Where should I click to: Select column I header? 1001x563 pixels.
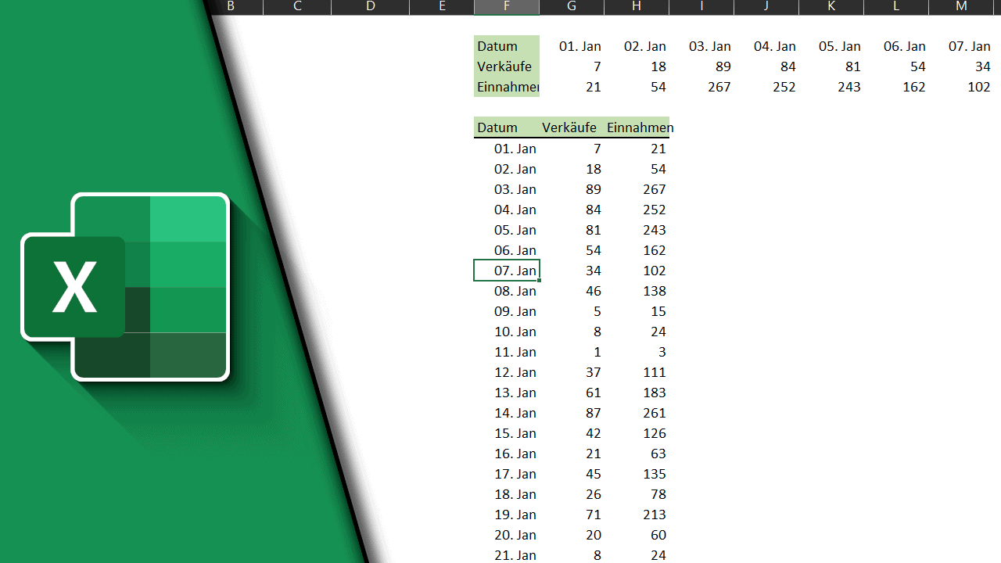pyautogui.click(x=701, y=7)
